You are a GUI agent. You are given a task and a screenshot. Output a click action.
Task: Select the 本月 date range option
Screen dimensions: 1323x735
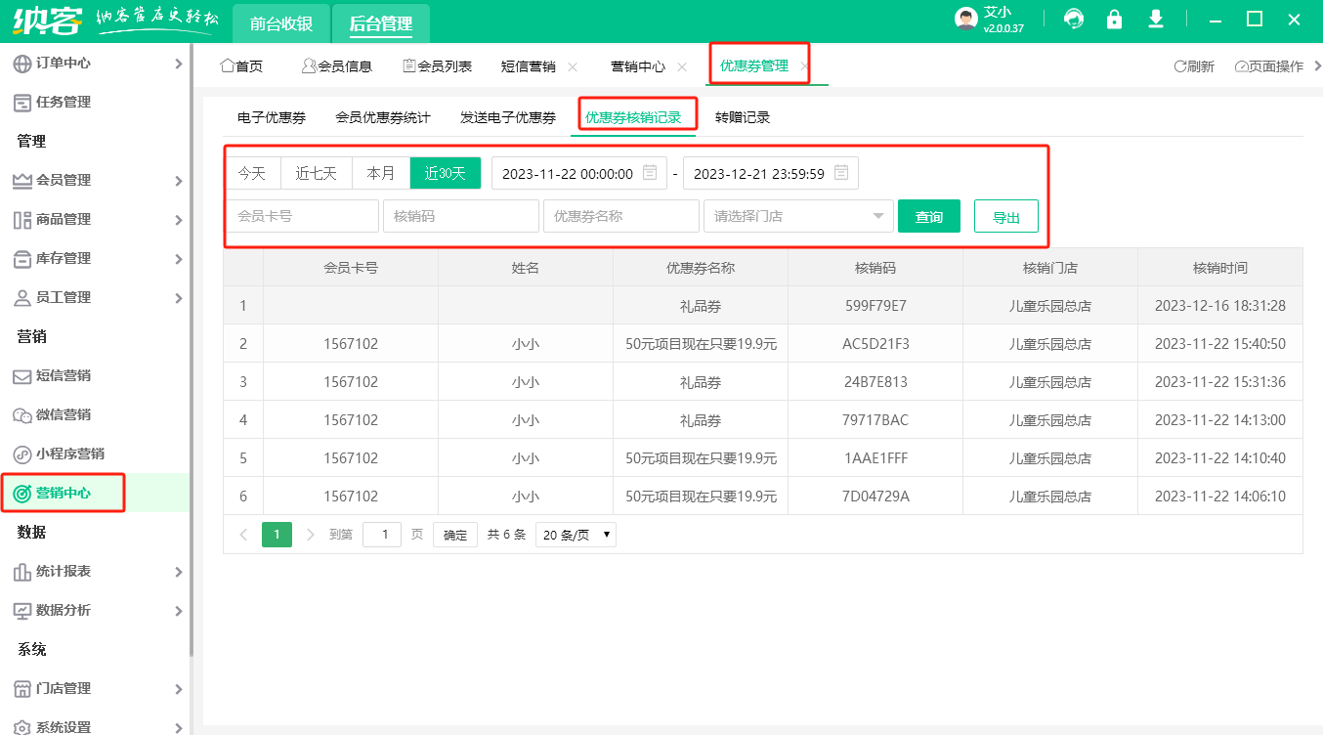[x=381, y=173]
